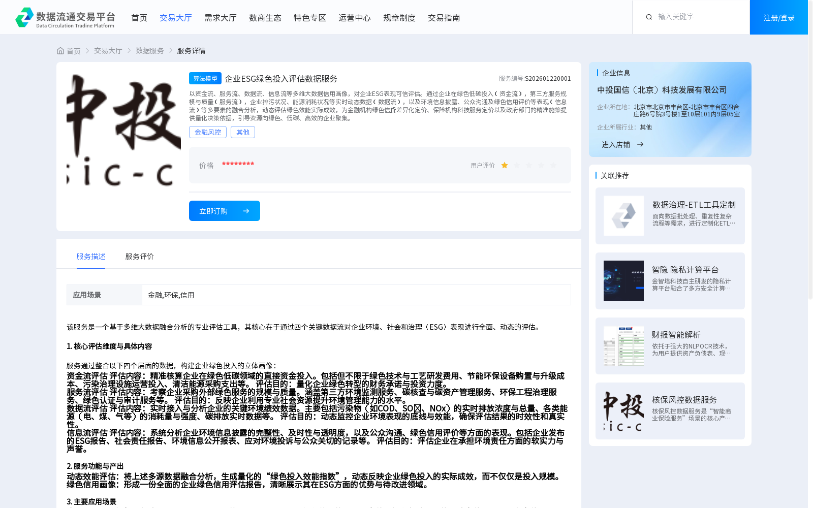This screenshot has width=813, height=508.
Task: Open 交易大厅 in the top navigation
Action: click(176, 18)
